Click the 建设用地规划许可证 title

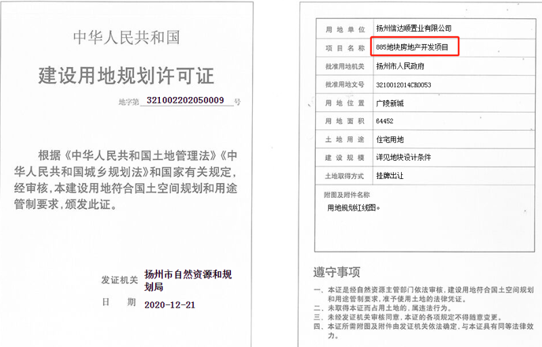tap(125, 74)
